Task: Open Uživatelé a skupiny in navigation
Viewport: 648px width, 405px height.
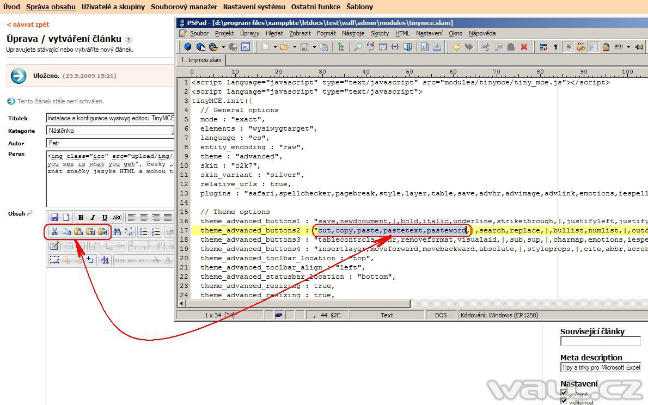Action: pos(113,7)
